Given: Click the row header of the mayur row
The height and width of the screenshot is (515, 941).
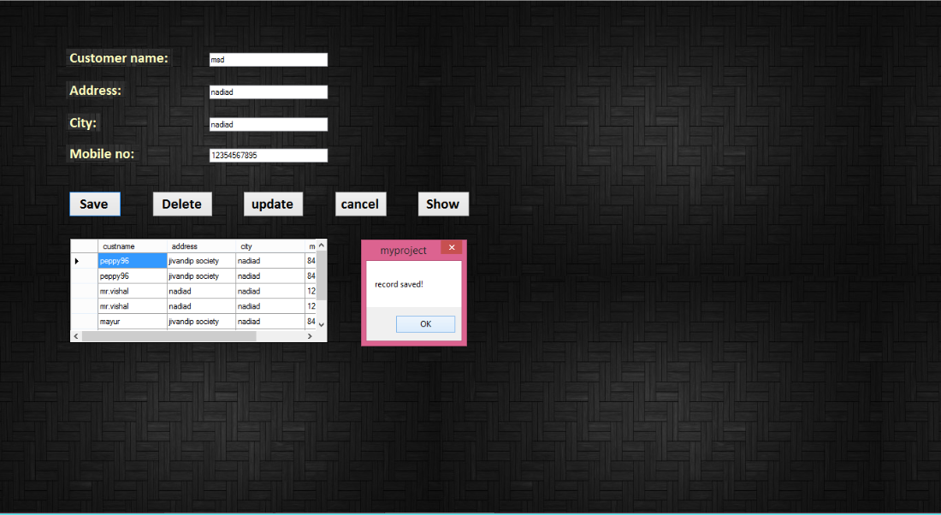Looking at the screenshot, I should point(84,322).
